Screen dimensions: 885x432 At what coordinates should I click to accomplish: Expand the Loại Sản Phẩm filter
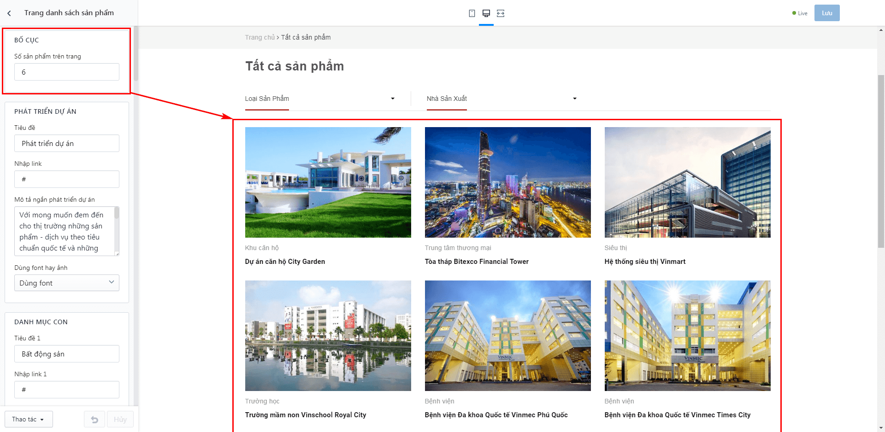[x=320, y=99]
